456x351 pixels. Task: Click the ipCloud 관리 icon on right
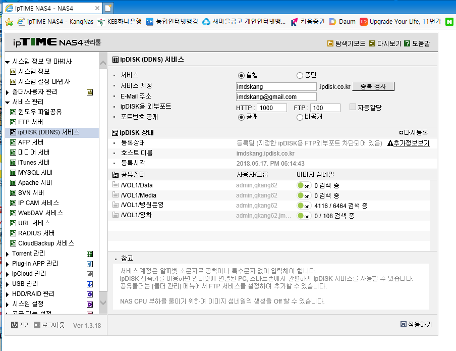pos(90,274)
